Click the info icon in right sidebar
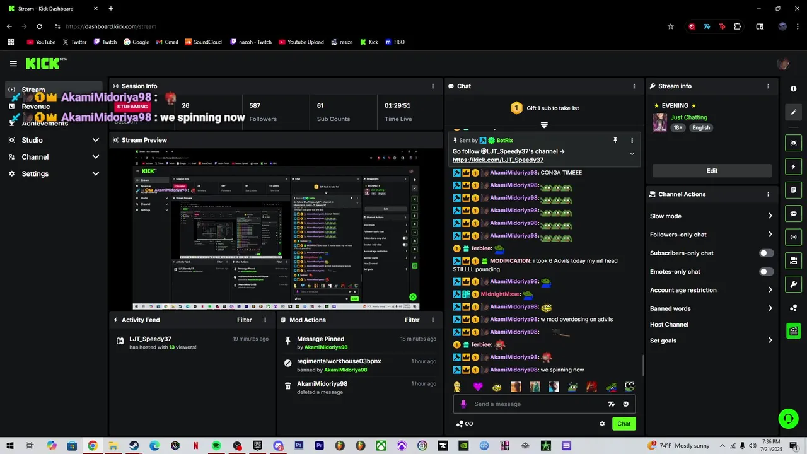807x454 pixels. (x=794, y=89)
